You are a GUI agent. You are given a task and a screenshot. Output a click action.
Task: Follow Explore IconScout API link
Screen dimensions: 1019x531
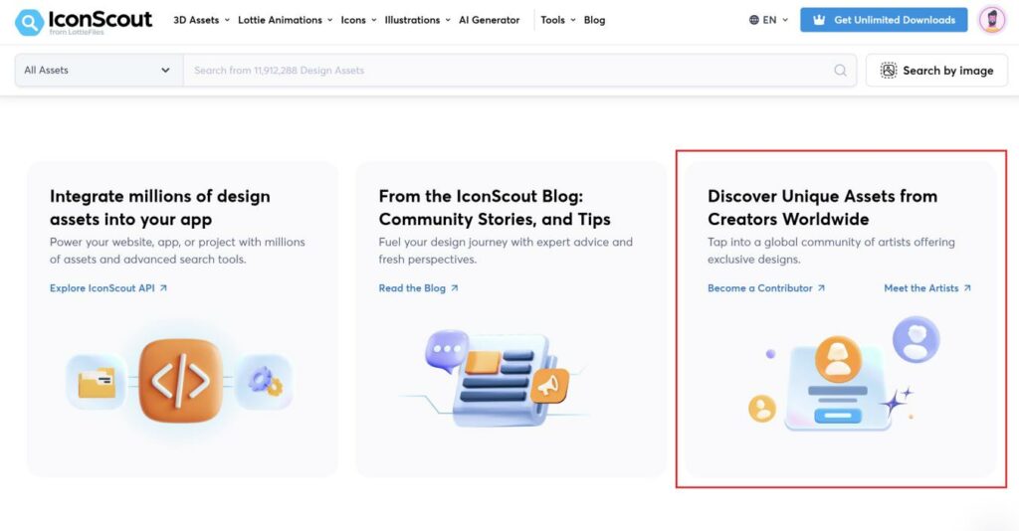tap(108, 288)
